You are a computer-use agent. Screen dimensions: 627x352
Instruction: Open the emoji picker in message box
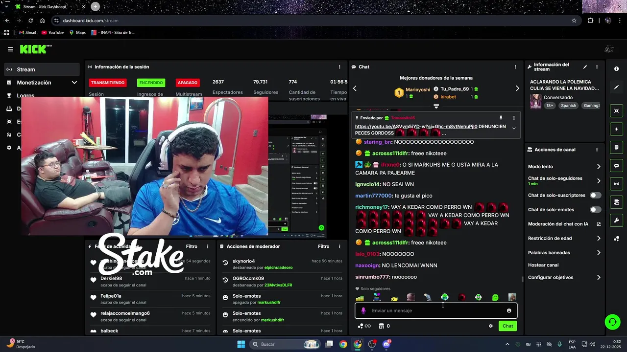[509, 310]
